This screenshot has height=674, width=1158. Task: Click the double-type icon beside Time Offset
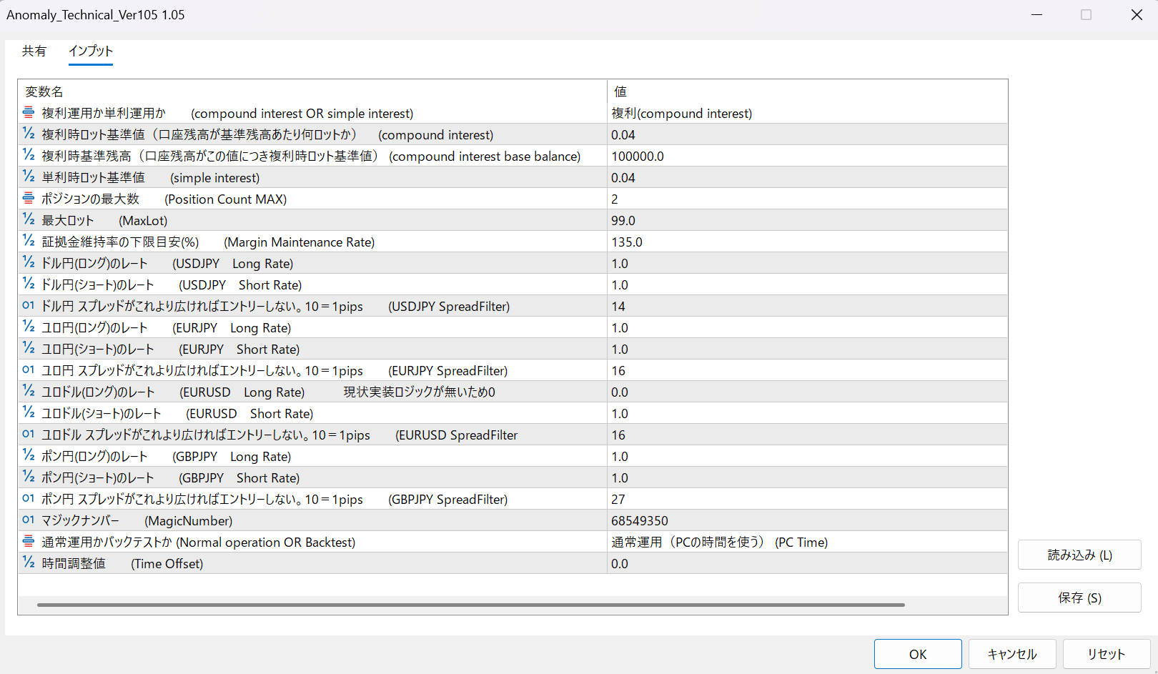click(29, 563)
